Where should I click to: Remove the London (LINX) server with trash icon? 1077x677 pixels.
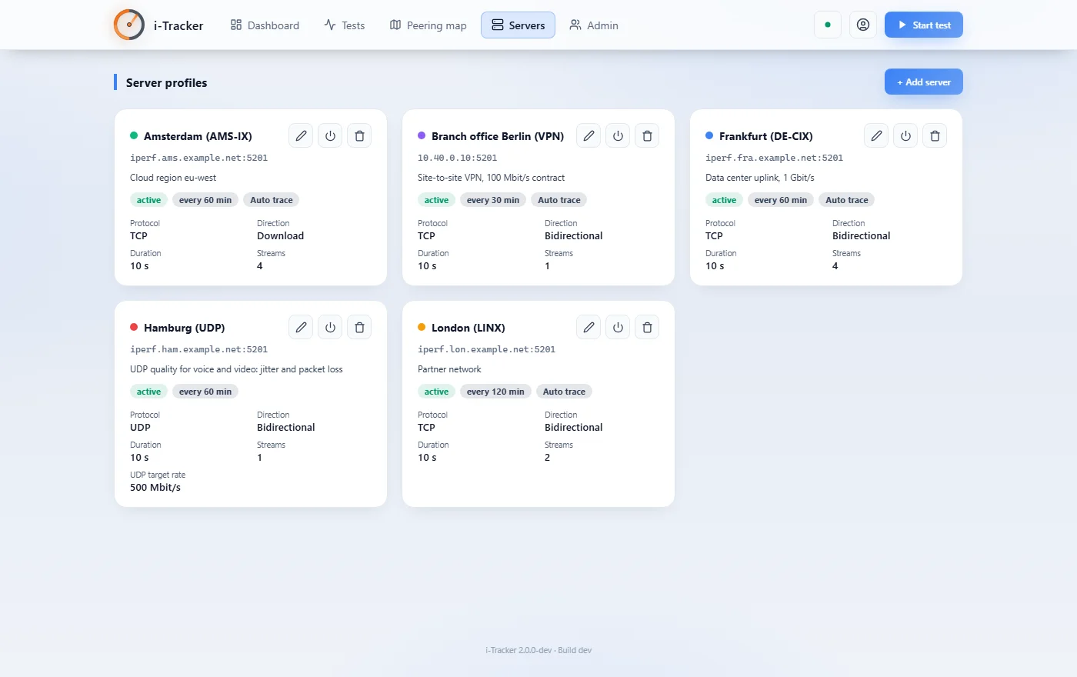click(647, 327)
